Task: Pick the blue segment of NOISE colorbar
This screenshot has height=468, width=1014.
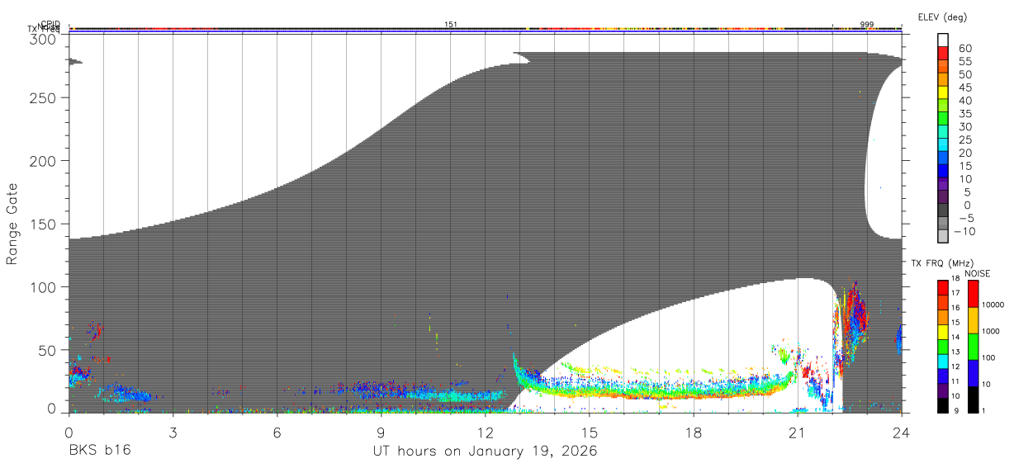Action: [x=974, y=373]
